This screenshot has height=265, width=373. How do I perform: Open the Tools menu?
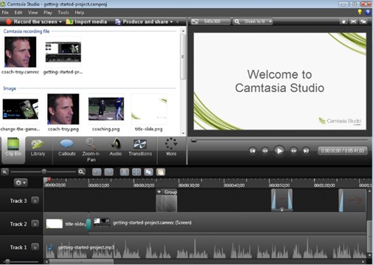pos(63,13)
